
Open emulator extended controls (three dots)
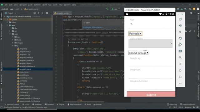[x=180, y=83]
